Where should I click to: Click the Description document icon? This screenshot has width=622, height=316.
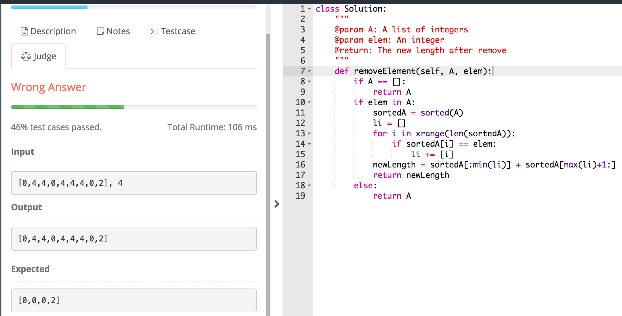(24, 31)
